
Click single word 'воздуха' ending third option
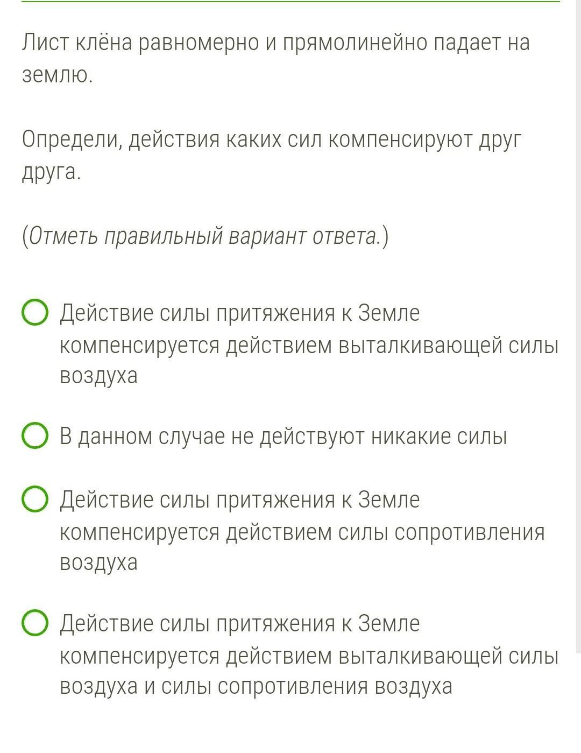coord(98,563)
